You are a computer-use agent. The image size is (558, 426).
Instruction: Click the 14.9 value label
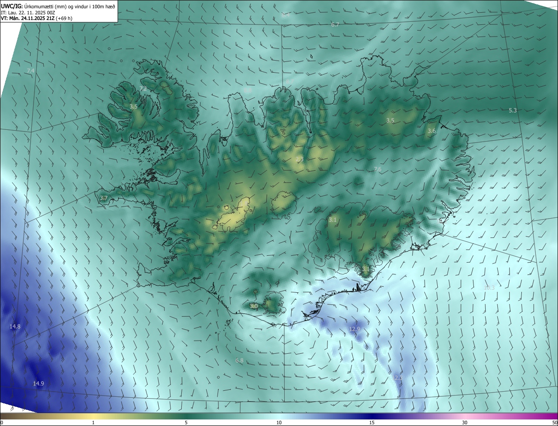click(x=38, y=383)
